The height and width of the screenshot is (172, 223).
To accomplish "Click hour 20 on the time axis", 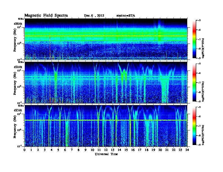I will coord(160,150).
